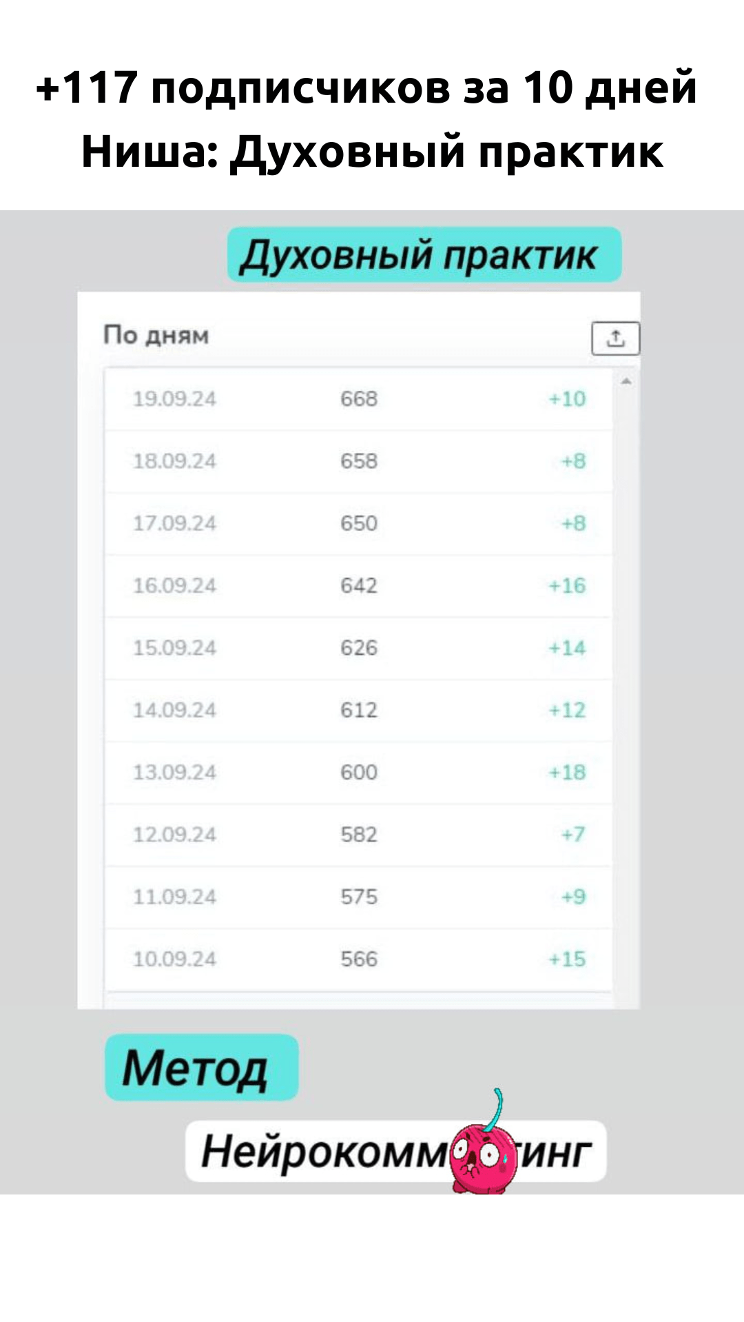Click the '+117 подписчиков' headline

(x=366, y=88)
